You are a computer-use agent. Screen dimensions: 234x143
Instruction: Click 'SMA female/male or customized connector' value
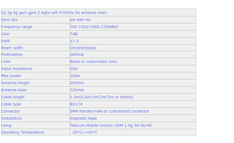coord(109,111)
